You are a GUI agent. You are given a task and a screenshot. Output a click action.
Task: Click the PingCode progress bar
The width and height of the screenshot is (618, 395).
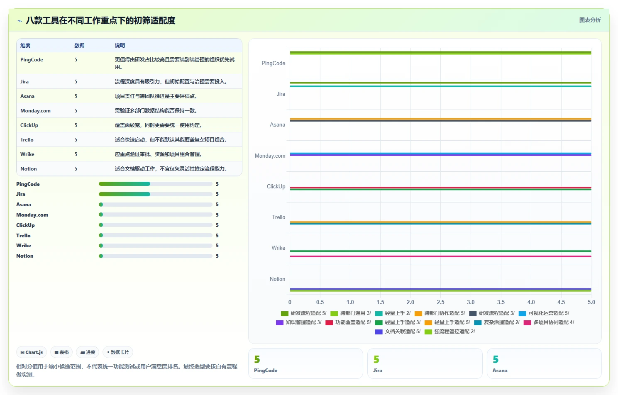pos(156,184)
